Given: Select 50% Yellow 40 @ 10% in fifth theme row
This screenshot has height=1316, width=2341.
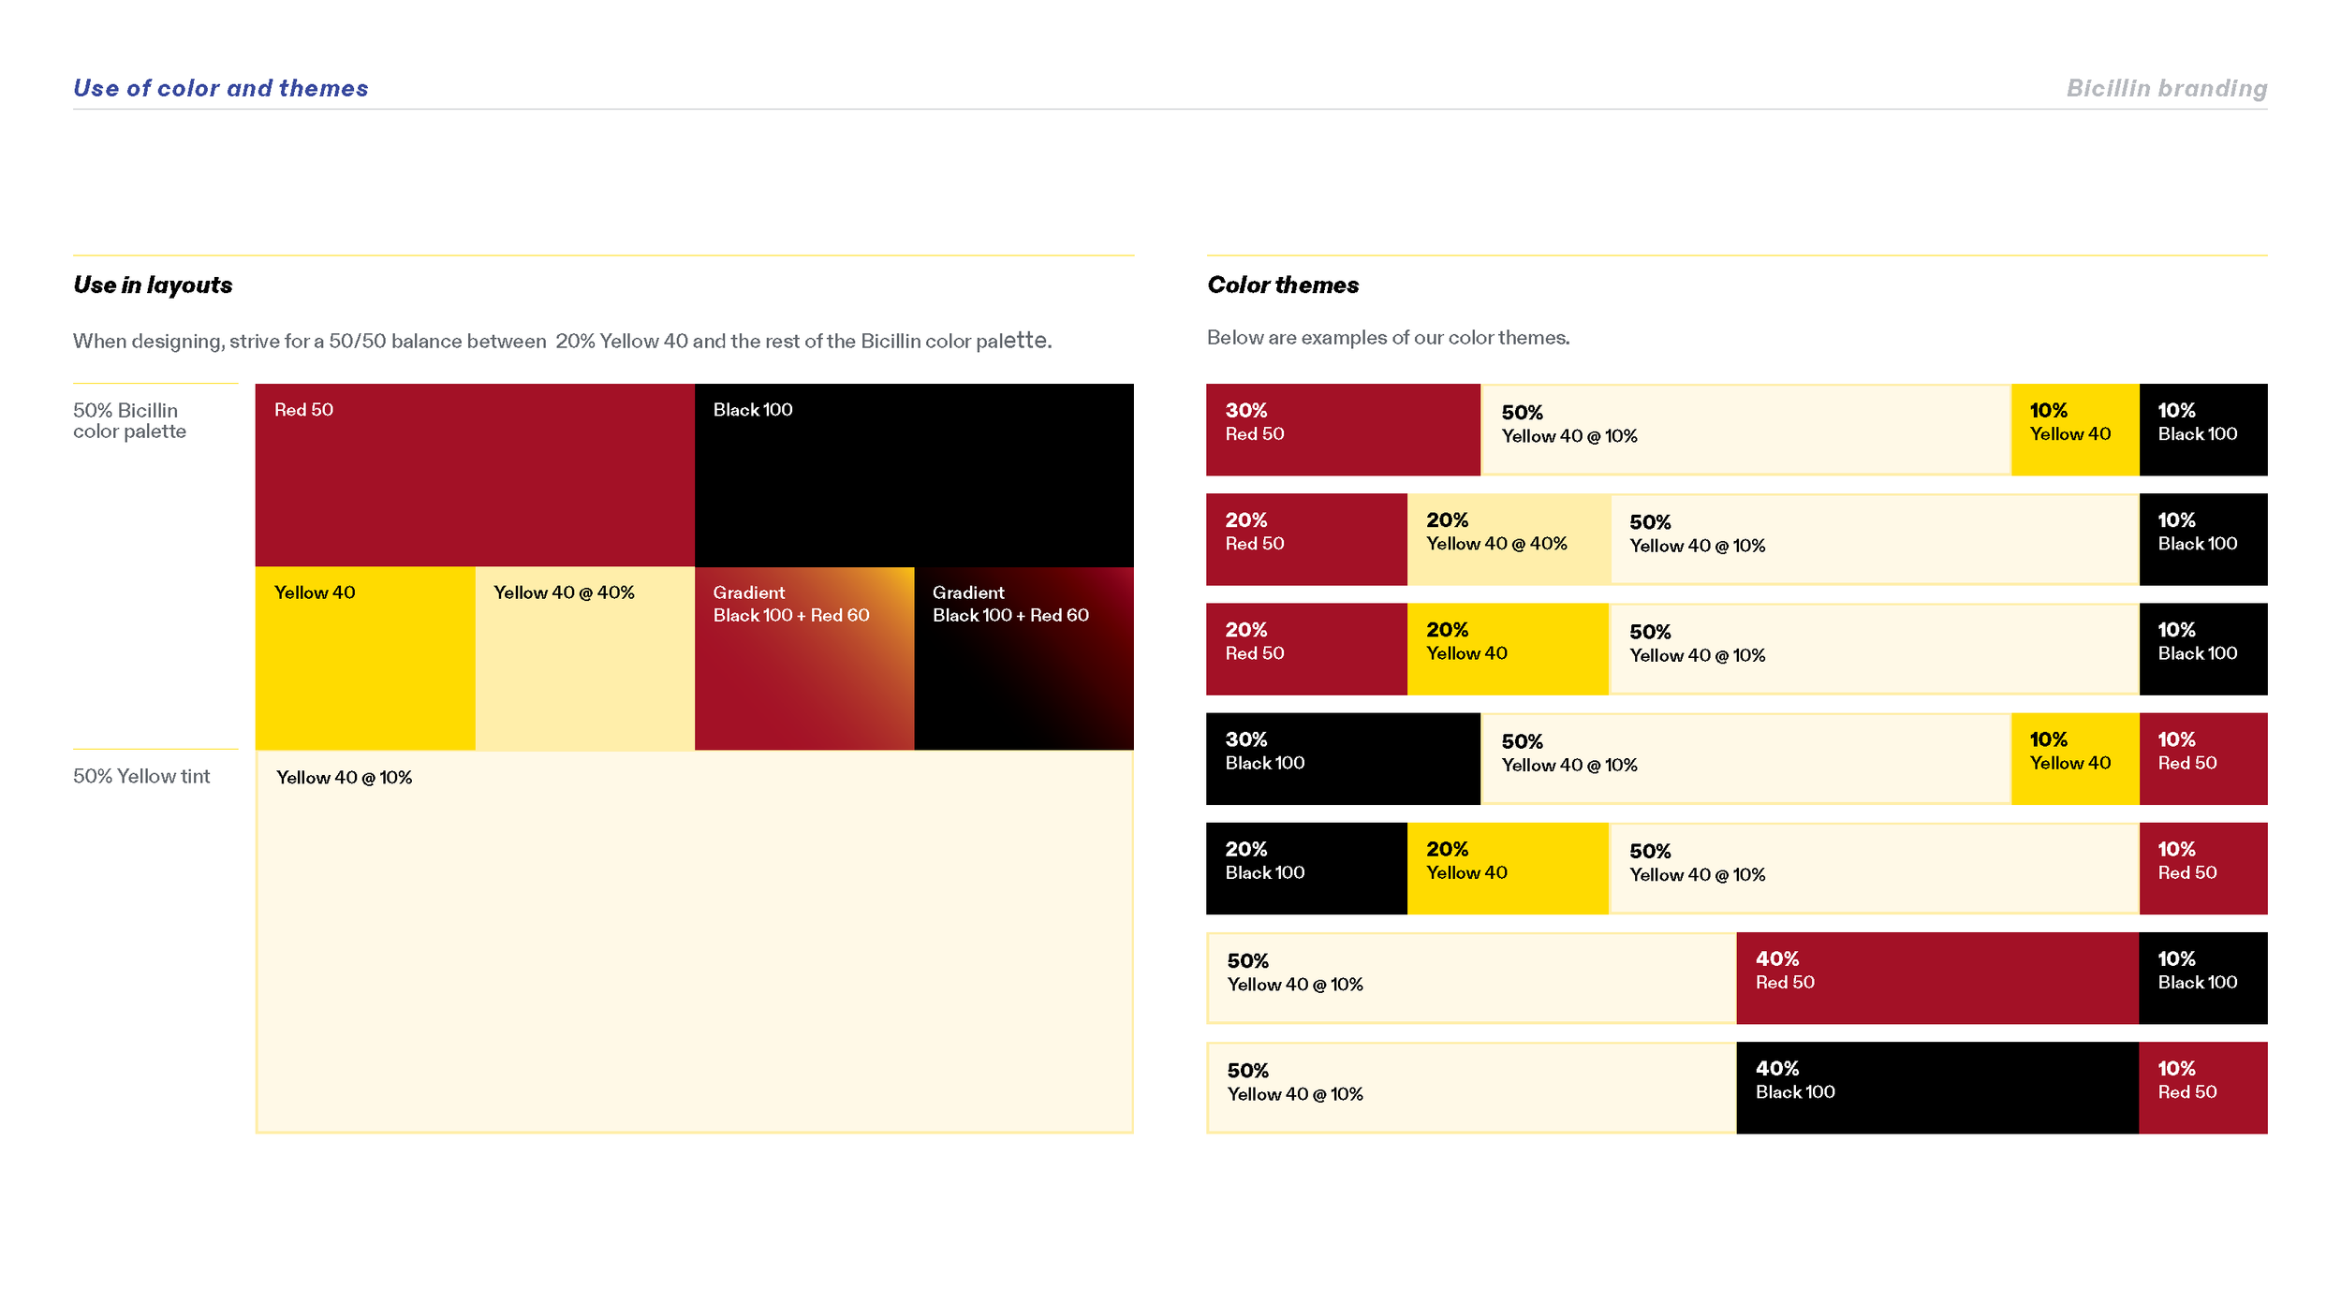Looking at the screenshot, I should (1874, 869).
